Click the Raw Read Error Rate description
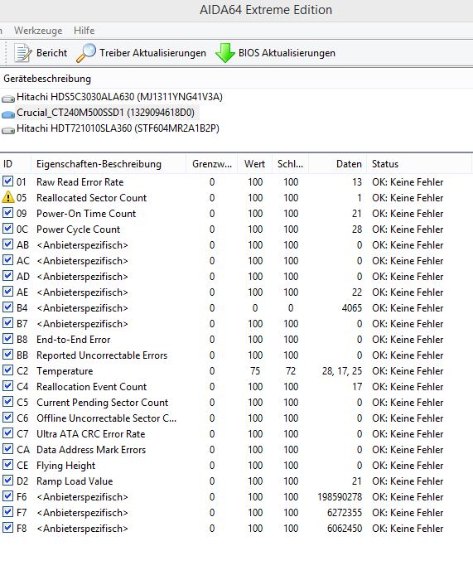 tap(80, 182)
